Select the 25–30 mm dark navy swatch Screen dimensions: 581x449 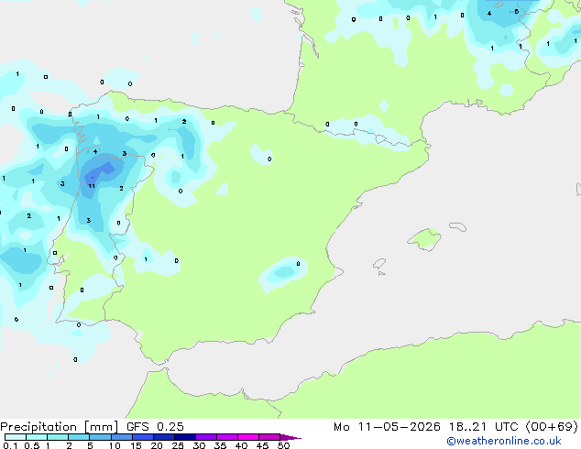pos(185,437)
